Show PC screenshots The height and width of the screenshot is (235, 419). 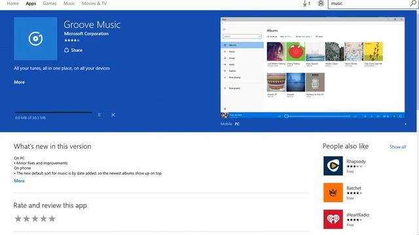(237, 124)
